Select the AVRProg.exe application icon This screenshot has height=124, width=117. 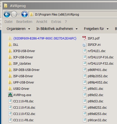pyautogui.click(x=10, y=95)
